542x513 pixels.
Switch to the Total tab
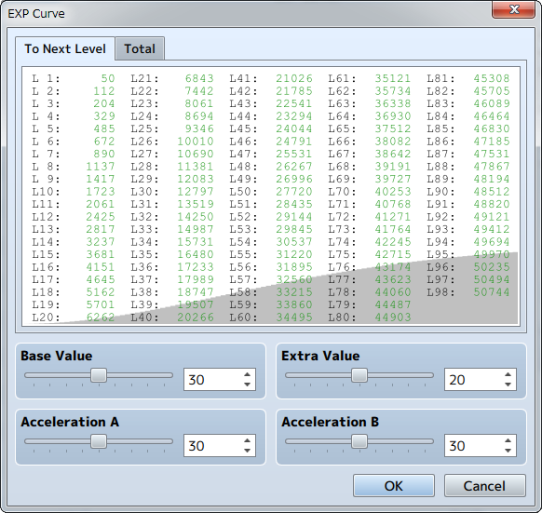[140, 48]
